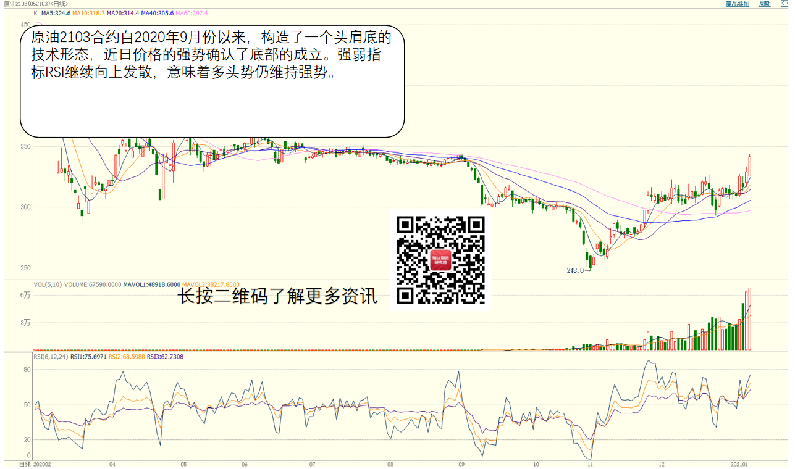This screenshot has width=795, height=469.
Task: Open the 商品叠加 overlay link
Action: tap(737, 4)
